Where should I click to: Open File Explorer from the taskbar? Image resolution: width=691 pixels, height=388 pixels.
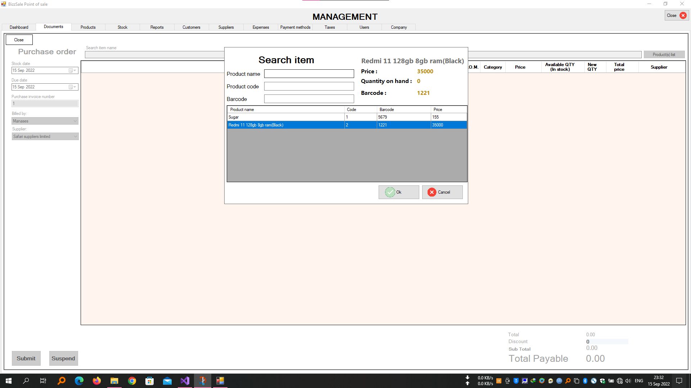(114, 381)
